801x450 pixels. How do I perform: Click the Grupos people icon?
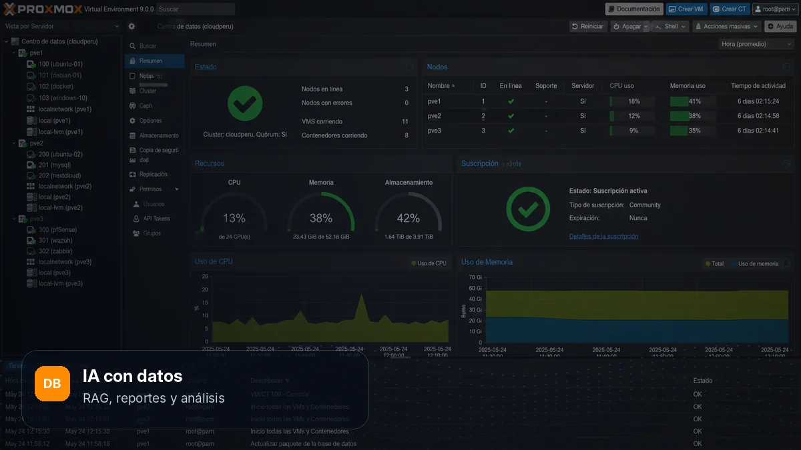pos(136,233)
